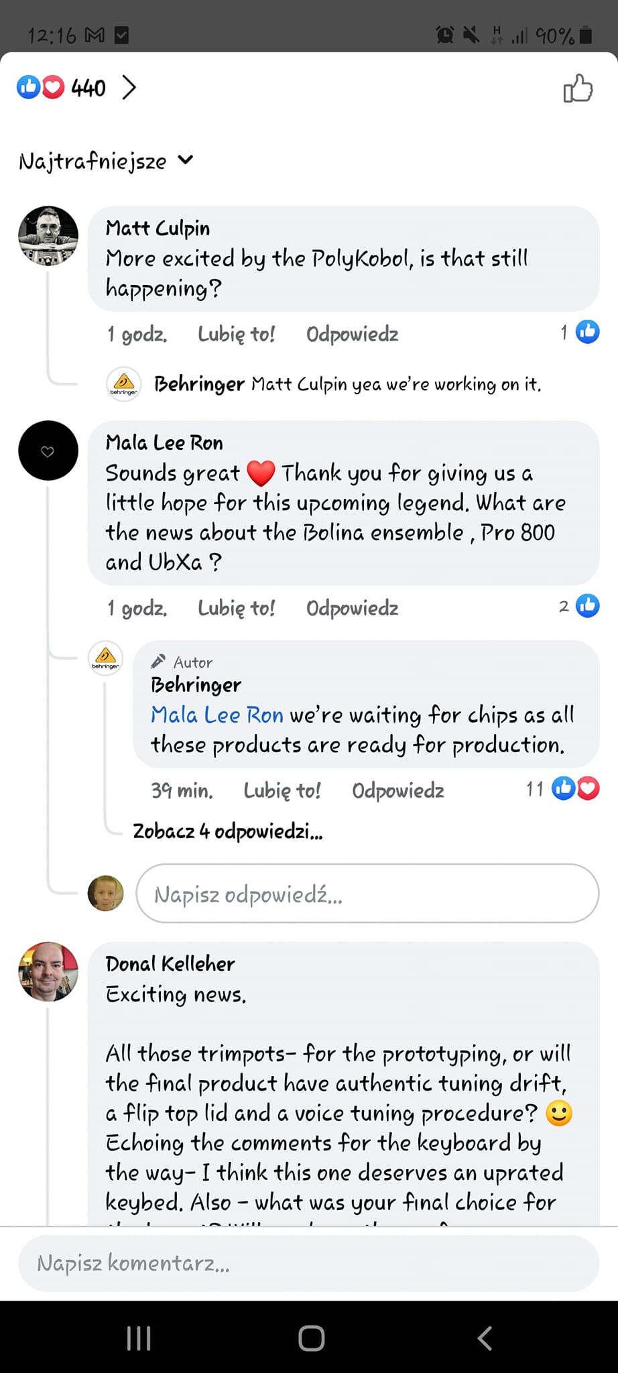The image size is (618, 1373).
Task: Like Behringer's reply about waiting for chips
Action: pos(282,790)
